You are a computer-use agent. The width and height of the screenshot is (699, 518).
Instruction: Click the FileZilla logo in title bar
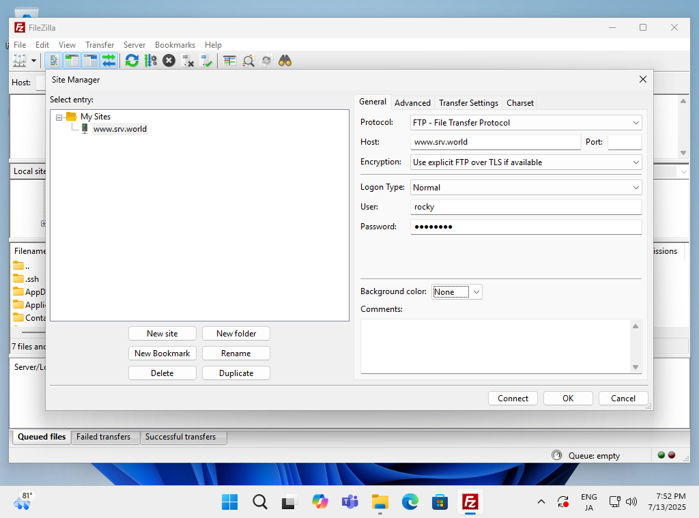pos(20,27)
